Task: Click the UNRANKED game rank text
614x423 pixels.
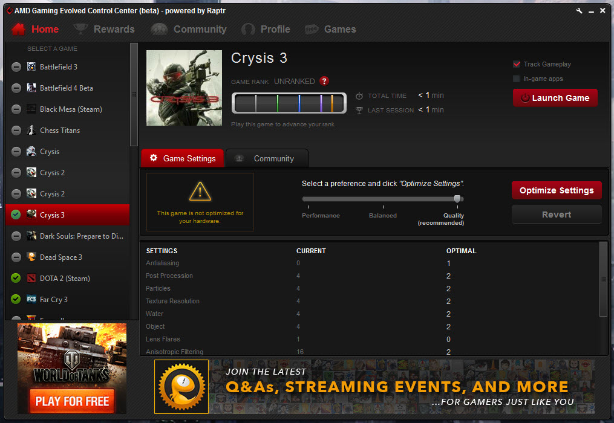Action: point(295,82)
